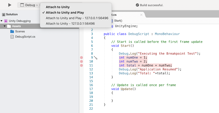Click the Build successful checkmark icon

137,5
